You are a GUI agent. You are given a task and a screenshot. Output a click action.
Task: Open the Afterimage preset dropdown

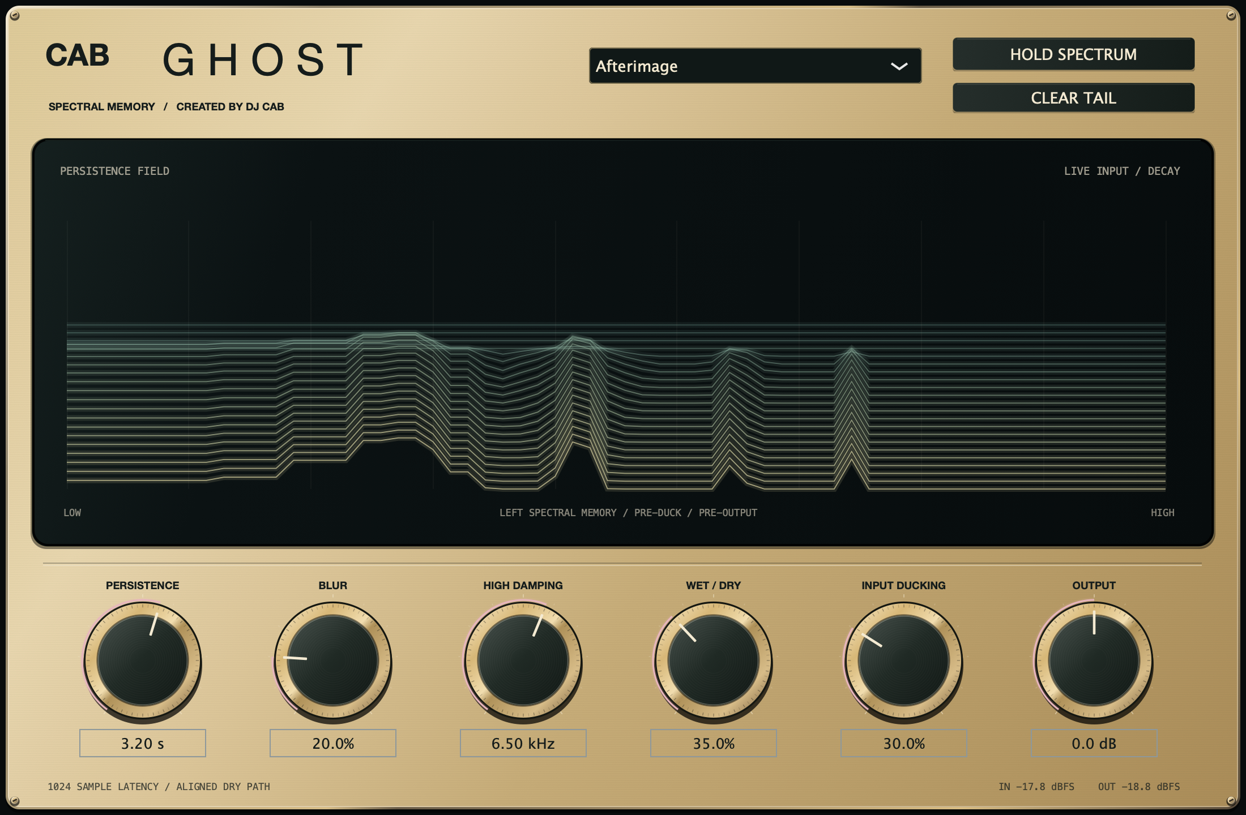coord(755,66)
